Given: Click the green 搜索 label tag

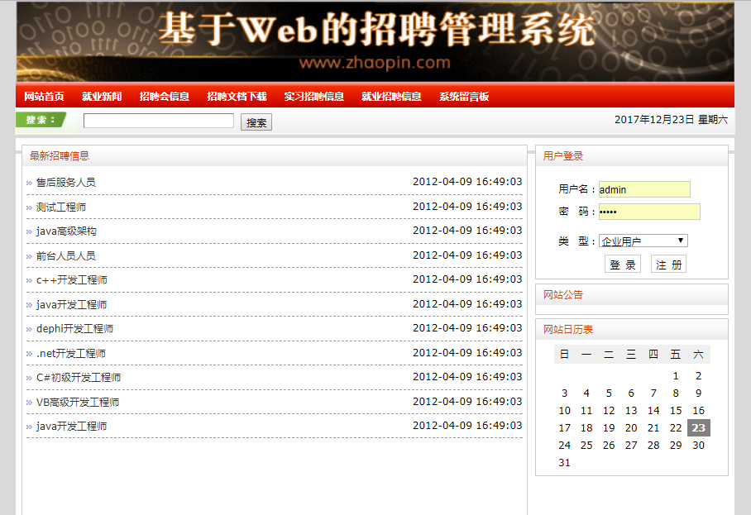Looking at the screenshot, I should [x=41, y=120].
